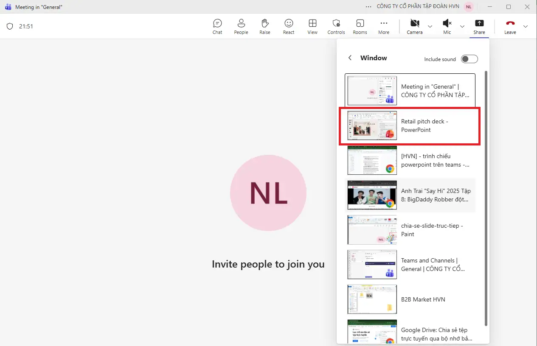Choose the B2B Market HVN window
The image size is (537, 346).
[x=409, y=299]
